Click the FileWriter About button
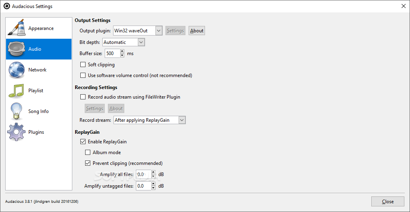 116,108
